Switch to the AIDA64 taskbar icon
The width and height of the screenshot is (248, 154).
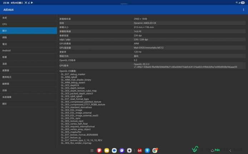(140, 150)
